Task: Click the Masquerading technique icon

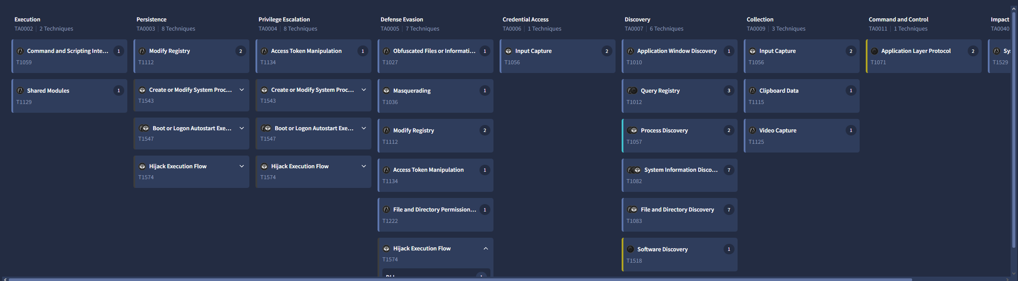Action: coord(386,91)
